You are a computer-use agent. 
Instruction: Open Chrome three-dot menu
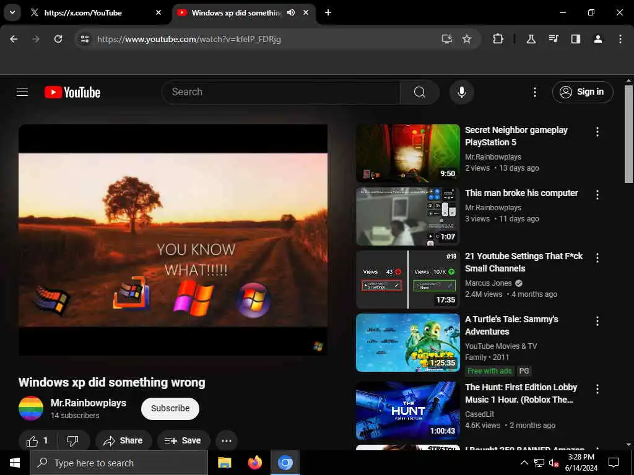[x=620, y=39]
